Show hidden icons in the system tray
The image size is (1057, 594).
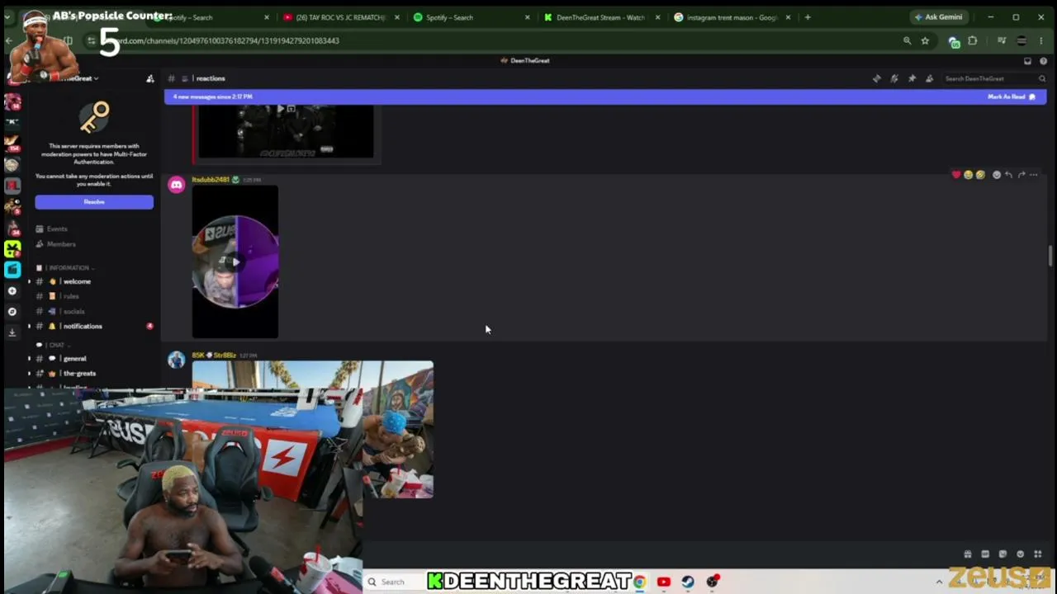coord(939,582)
